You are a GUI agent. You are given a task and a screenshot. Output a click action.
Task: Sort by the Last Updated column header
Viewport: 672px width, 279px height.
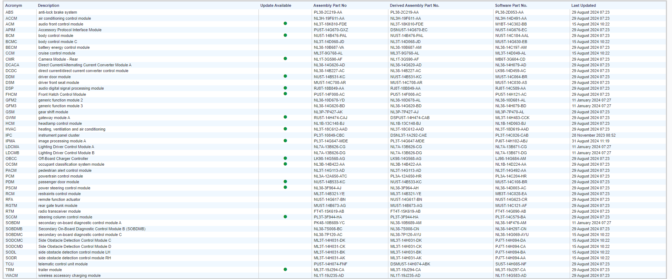tap(583, 5)
